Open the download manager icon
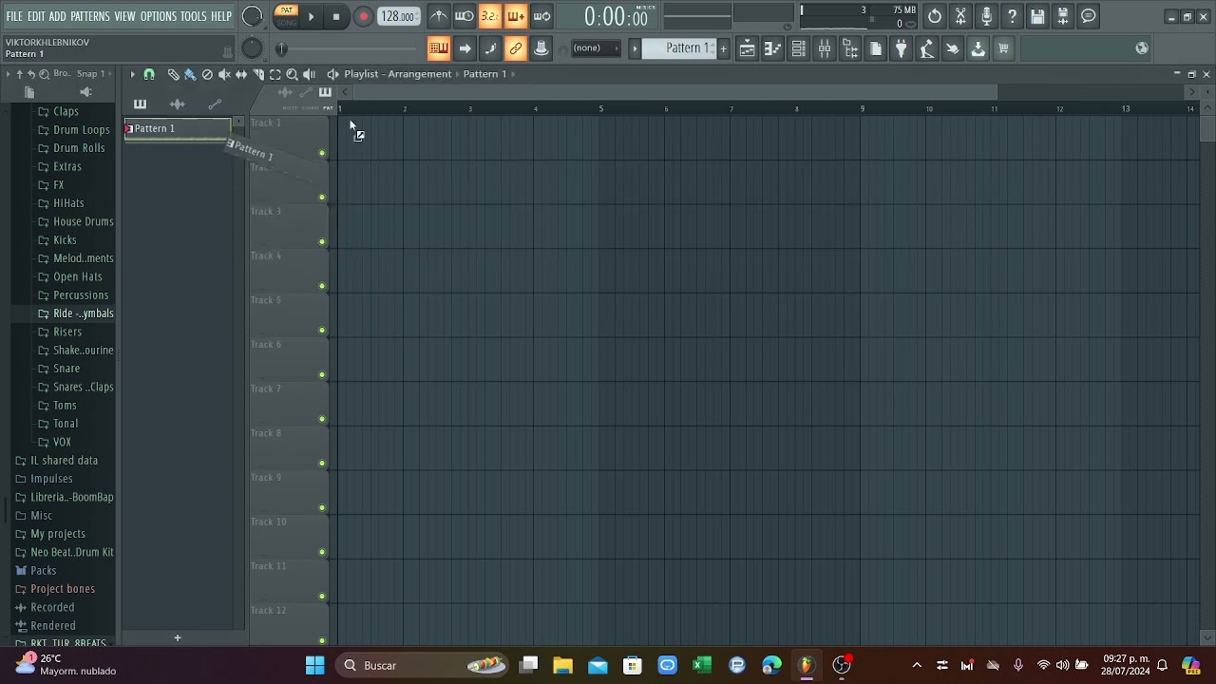Image resolution: width=1216 pixels, height=684 pixels. (x=978, y=48)
